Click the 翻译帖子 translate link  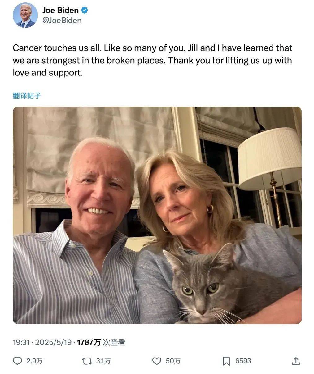(x=27, y=96)
